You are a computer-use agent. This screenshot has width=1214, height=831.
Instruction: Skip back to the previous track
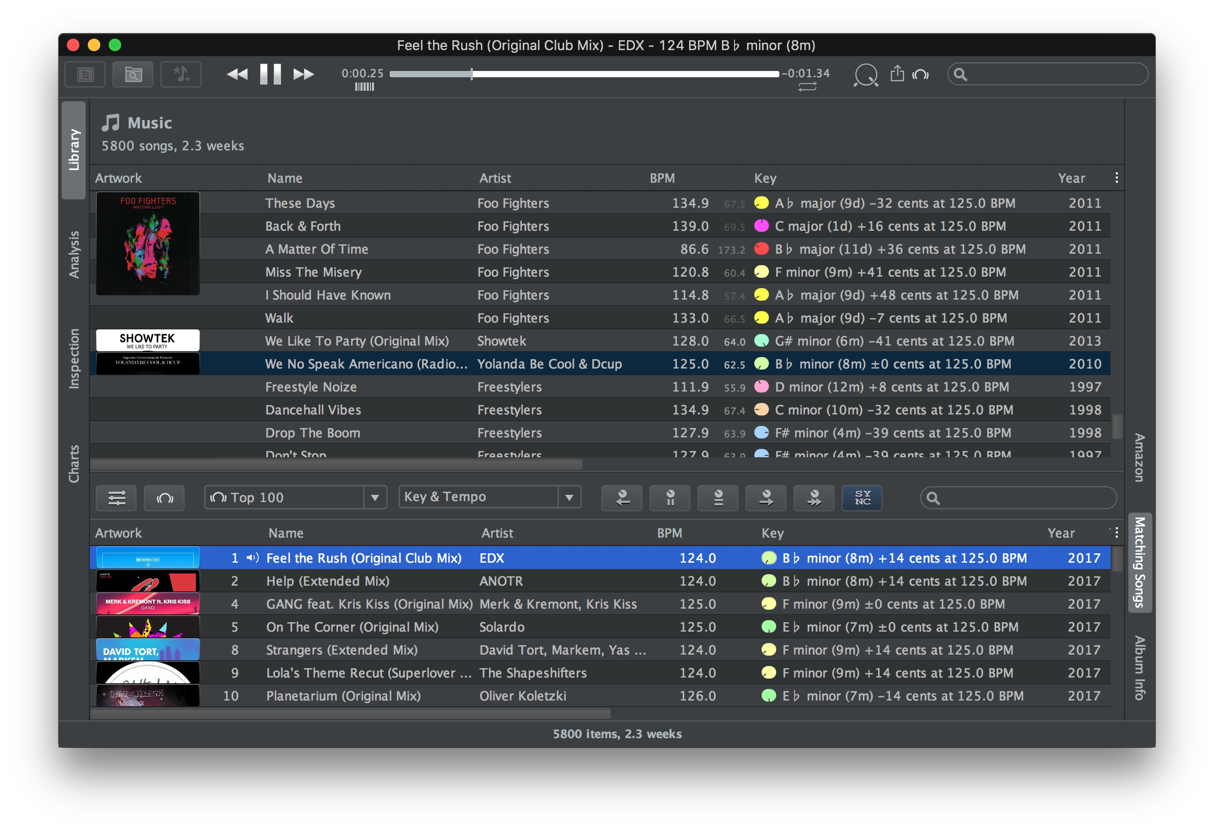click(x=237, y=74)
